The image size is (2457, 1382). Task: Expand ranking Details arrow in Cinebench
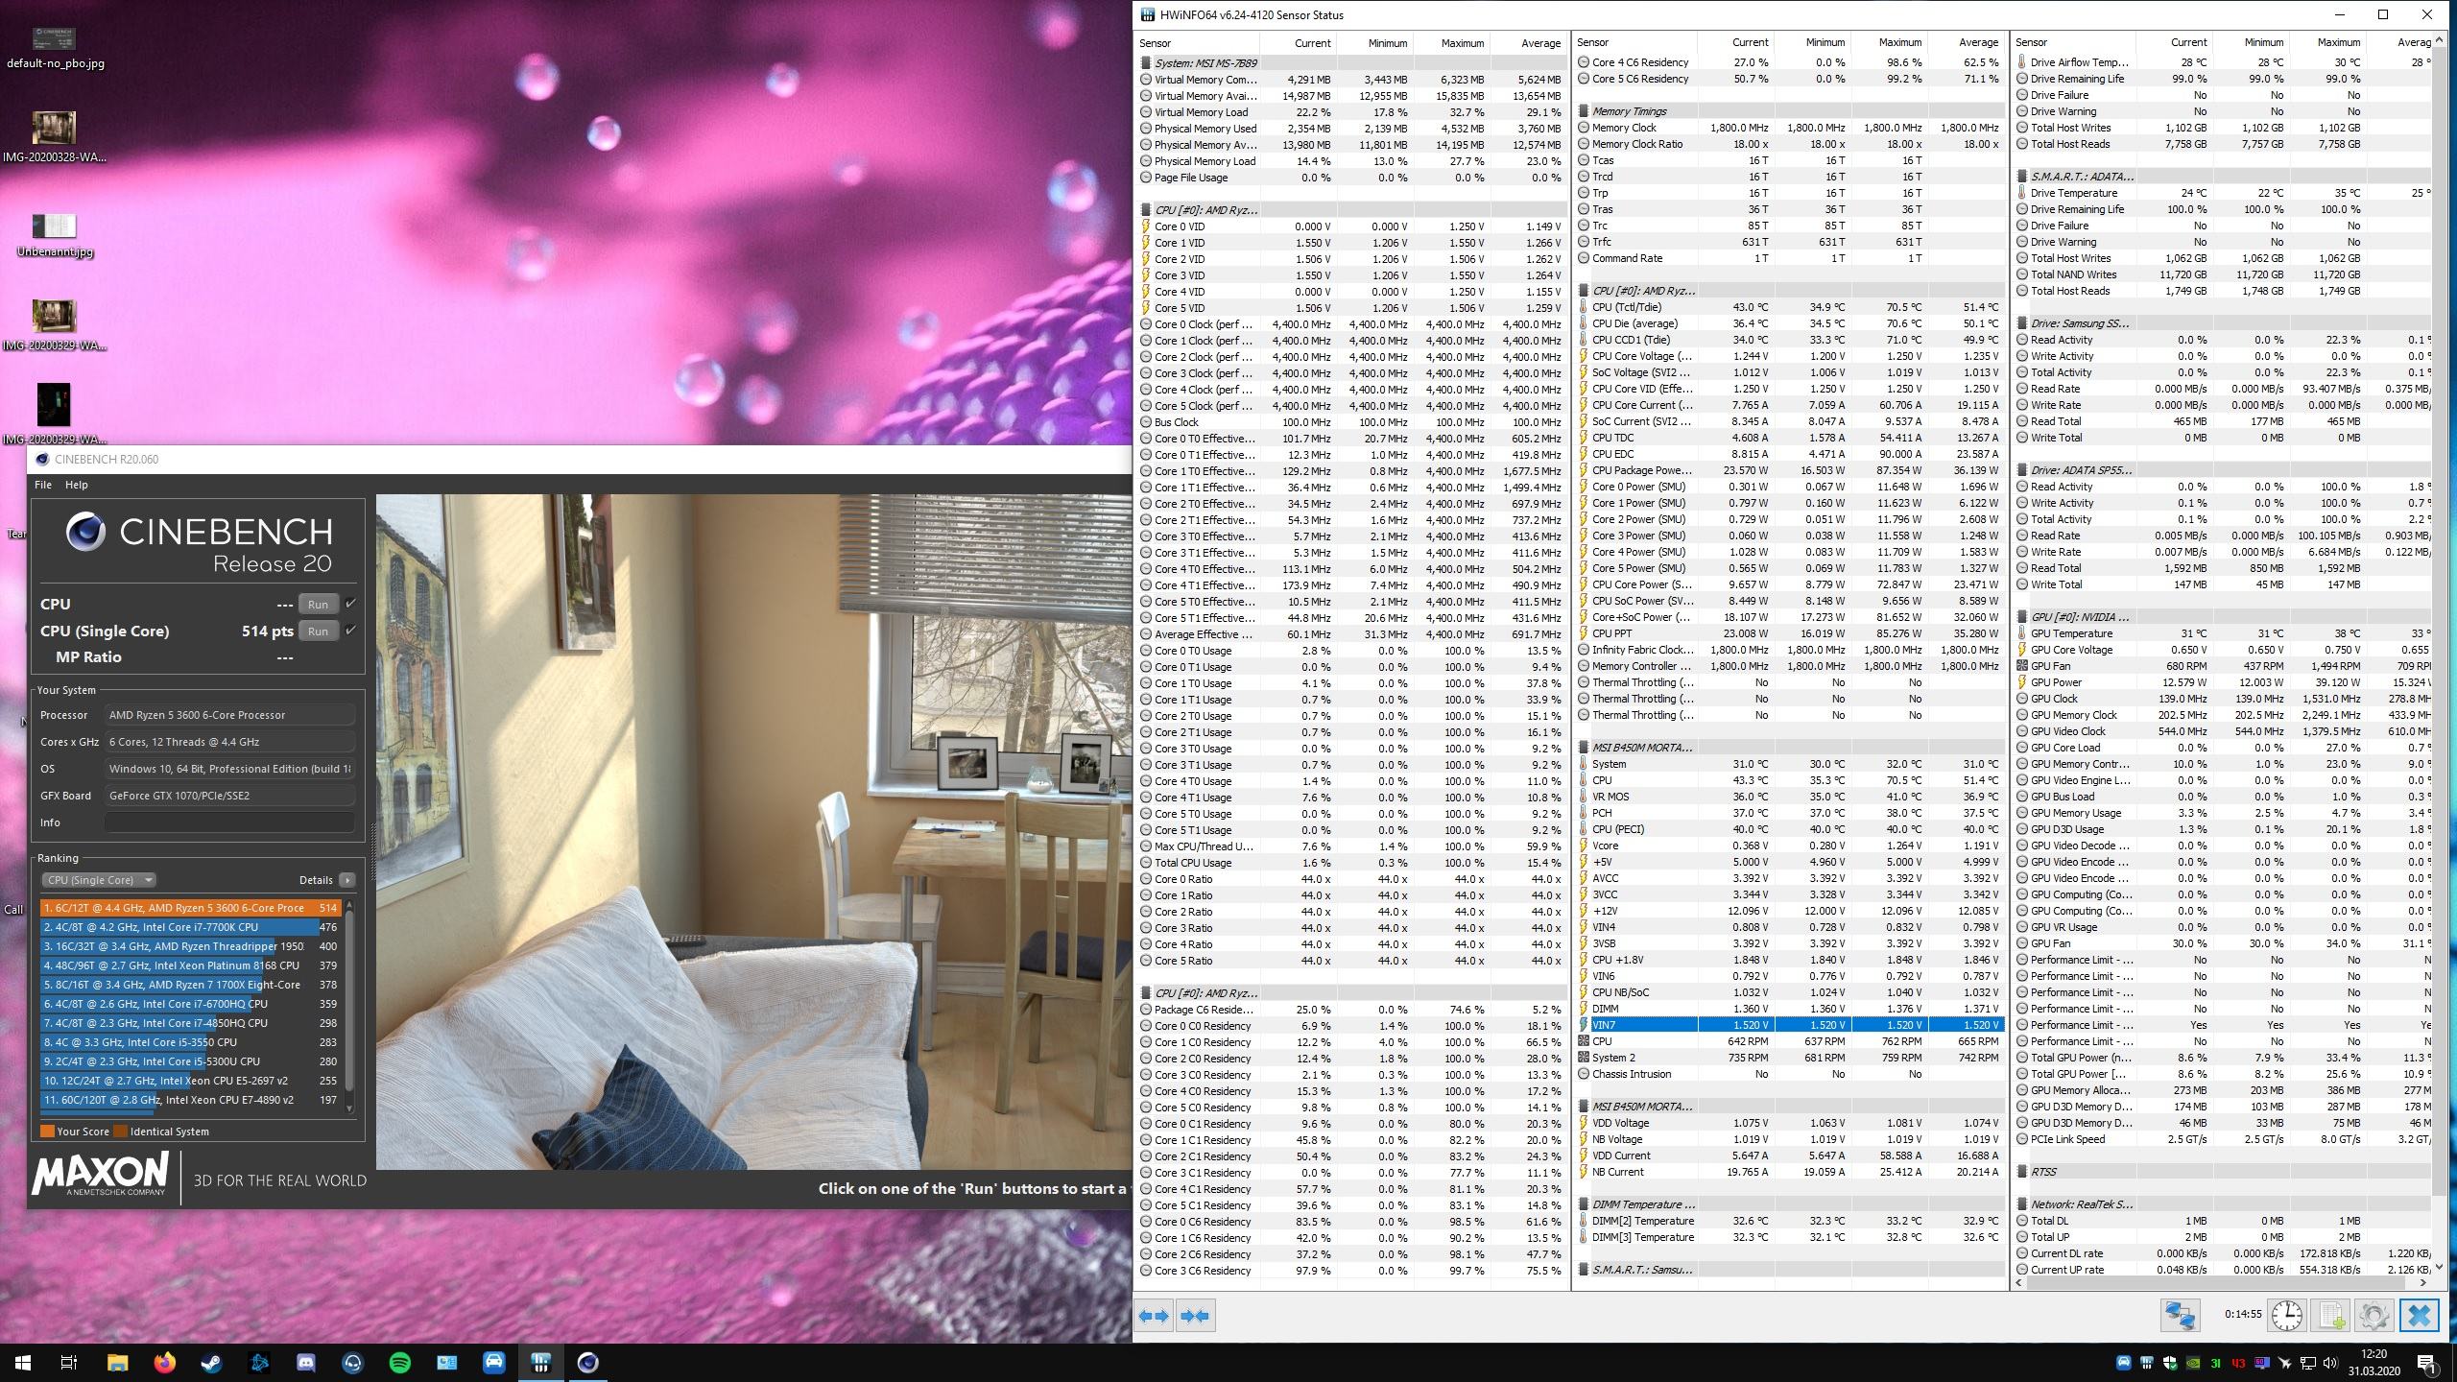point(346,880)
